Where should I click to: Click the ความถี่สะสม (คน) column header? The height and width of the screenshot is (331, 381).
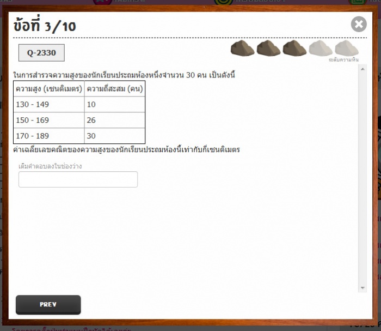(114, 89)
